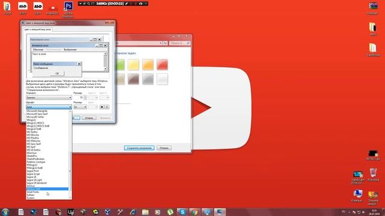This screenshot has height=216, width=385.
Task: Pick the gray window color swatch
Action: pos(148,79)
